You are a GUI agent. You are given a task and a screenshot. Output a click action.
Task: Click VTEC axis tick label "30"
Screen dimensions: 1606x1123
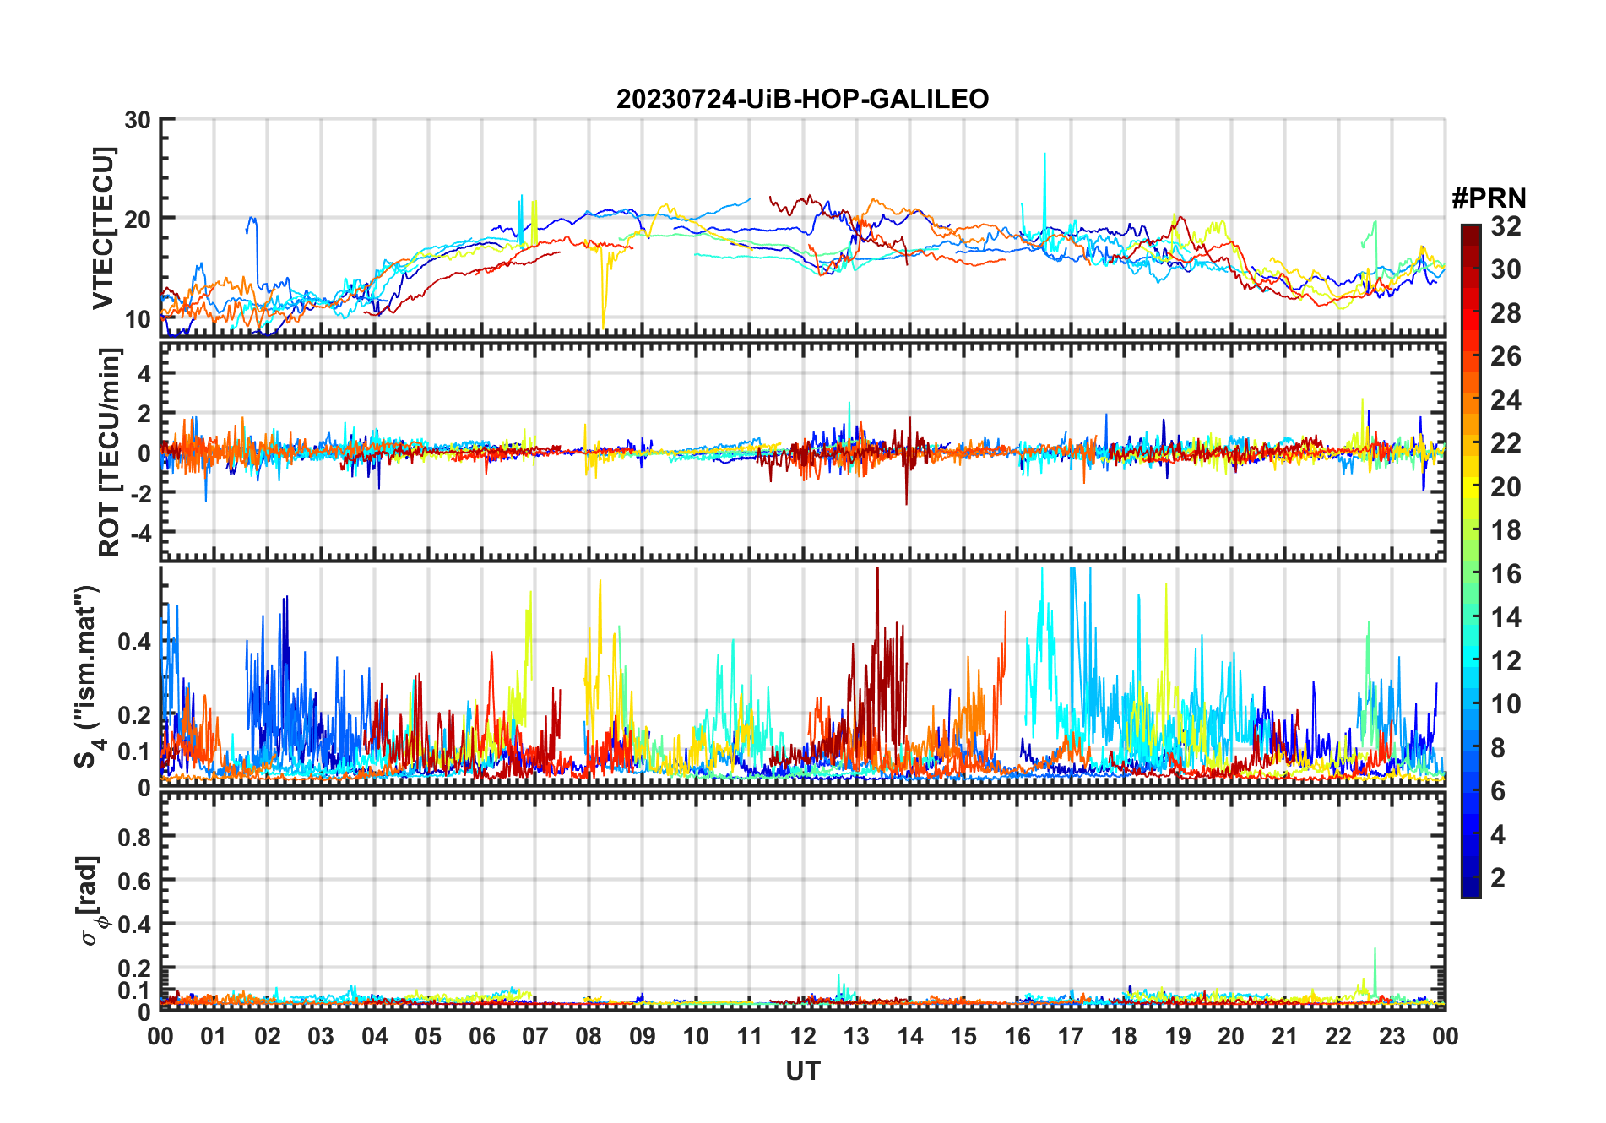[x=138, y=120]
